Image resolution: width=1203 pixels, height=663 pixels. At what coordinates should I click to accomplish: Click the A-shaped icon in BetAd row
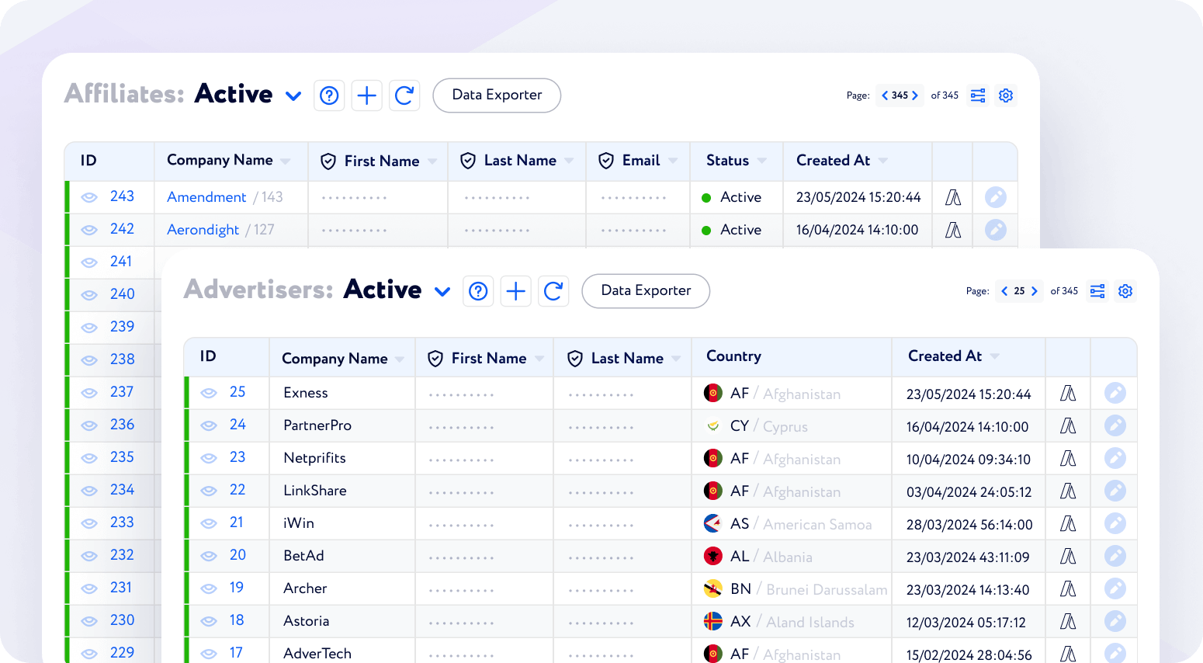click(1068, 556)
